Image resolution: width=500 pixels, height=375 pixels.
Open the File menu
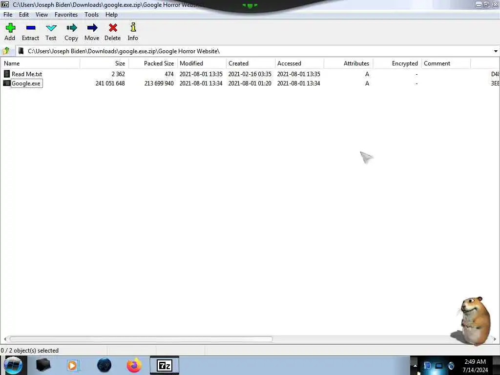click(x=8, y=15)
